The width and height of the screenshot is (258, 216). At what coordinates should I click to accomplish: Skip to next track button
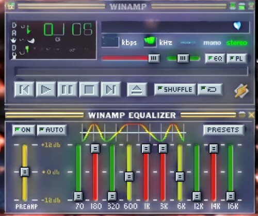coord(111,89)
